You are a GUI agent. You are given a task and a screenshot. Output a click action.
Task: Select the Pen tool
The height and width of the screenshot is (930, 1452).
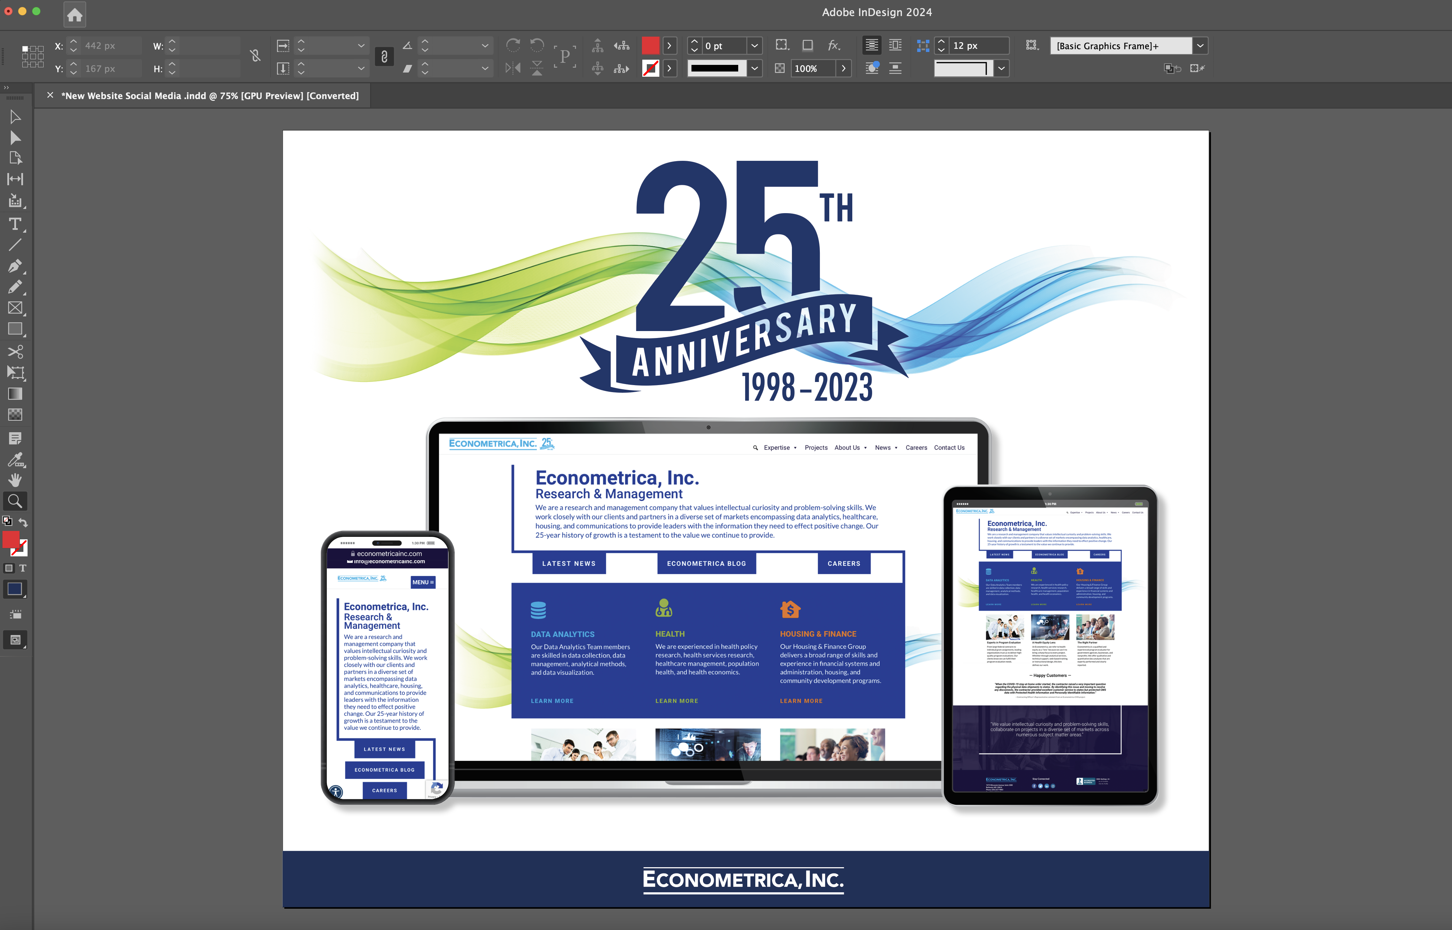coord(15,266)
